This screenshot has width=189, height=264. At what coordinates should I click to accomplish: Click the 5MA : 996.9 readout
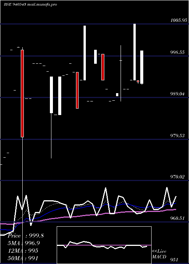click(x=24, y=243)
